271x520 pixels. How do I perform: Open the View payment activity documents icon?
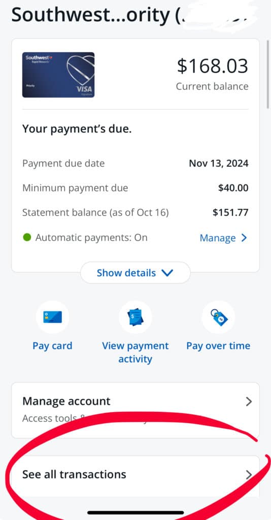pyautogui.click(x=135, y=317)
